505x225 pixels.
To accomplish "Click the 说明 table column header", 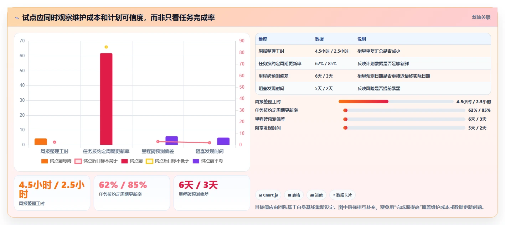I will tap(362, 39).
